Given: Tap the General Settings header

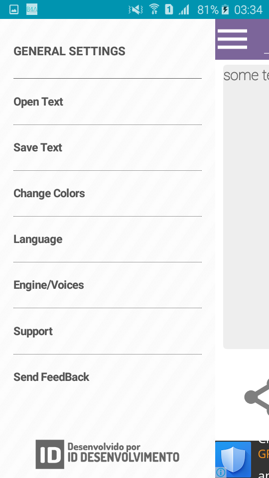Looking at the screenshot, I should click(x=69, y=51).
